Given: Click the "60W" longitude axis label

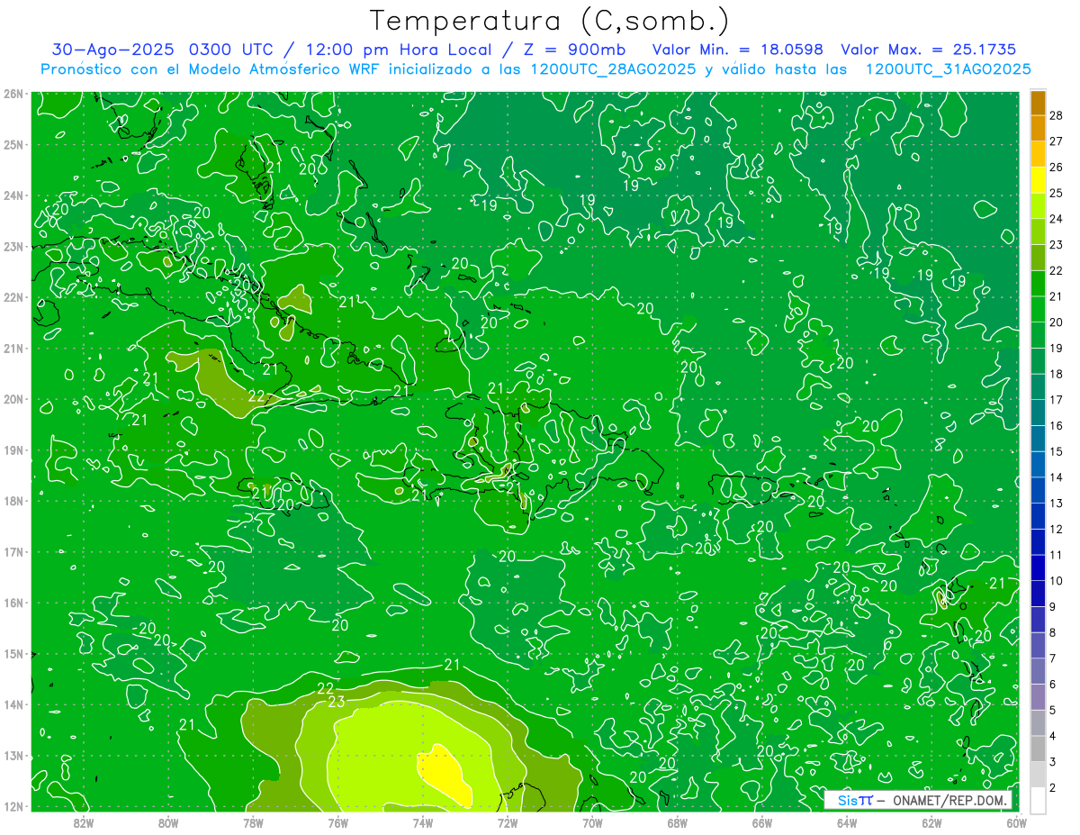Looking at the screenshot, I should point(1017,821).
